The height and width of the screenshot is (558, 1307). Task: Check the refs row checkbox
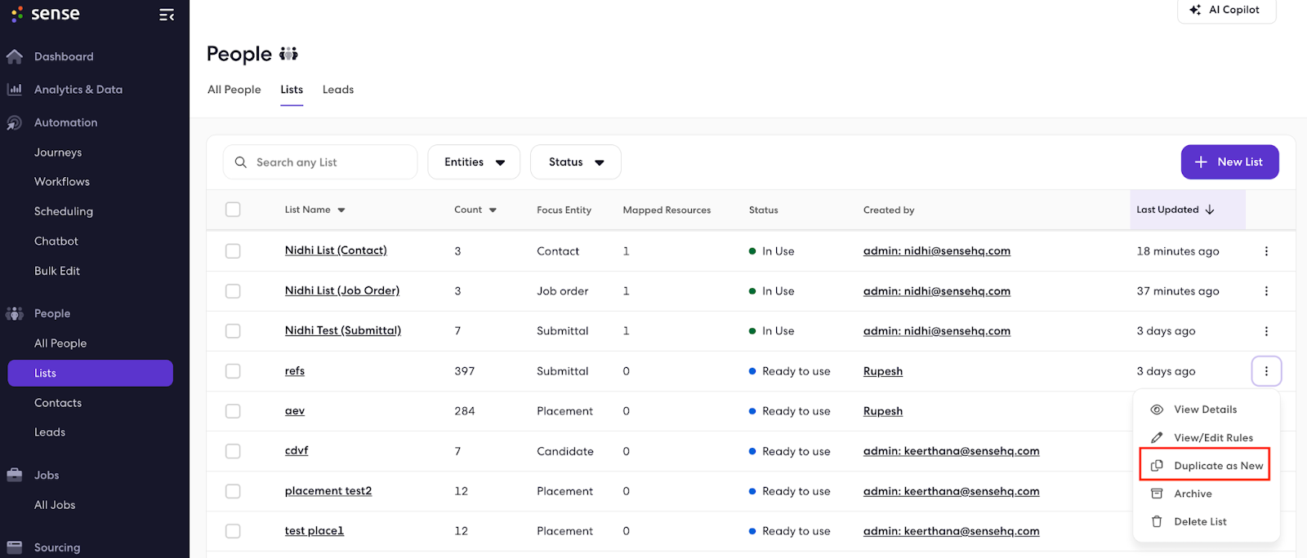point(233,371)
